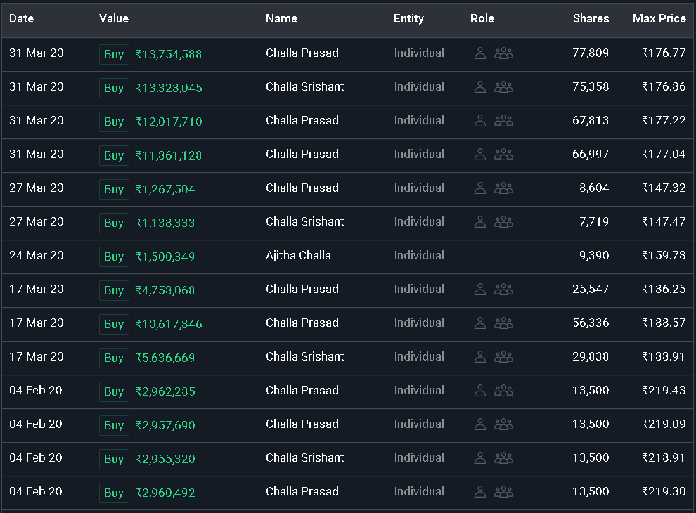Click the person icon in the ₹2,955,320 row
Viewport: 696px width, 513px height.
480,458
